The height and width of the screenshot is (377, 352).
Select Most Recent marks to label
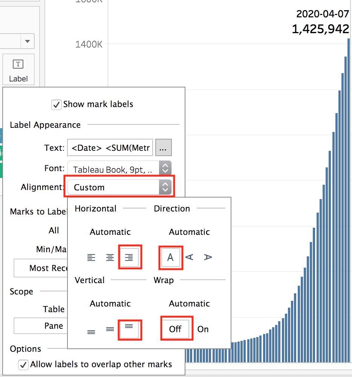click(41, 268)
